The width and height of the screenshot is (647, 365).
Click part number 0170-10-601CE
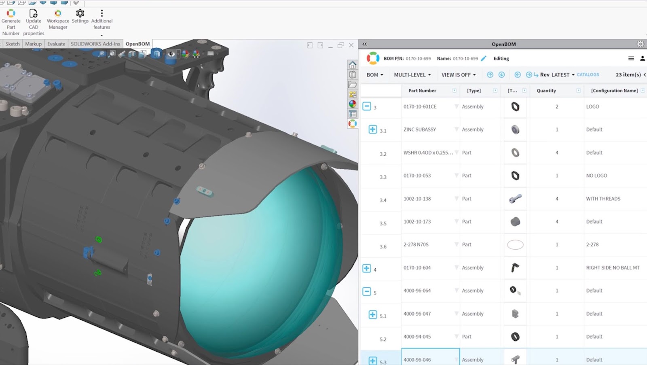point(420,106)
